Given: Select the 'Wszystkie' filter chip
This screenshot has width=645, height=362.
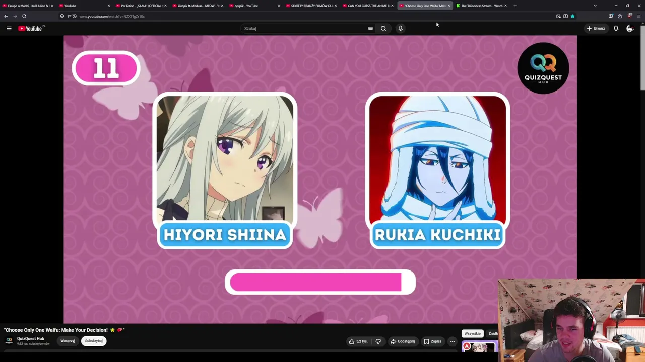Looking at the screenshot, I should (473, 333).
